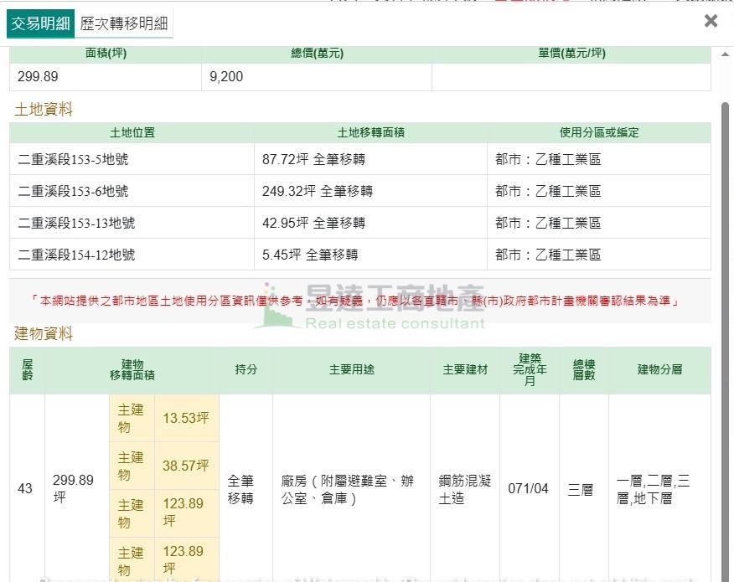Close the transaction details dialog
734x582 pixels.
[x=711, y=21]
